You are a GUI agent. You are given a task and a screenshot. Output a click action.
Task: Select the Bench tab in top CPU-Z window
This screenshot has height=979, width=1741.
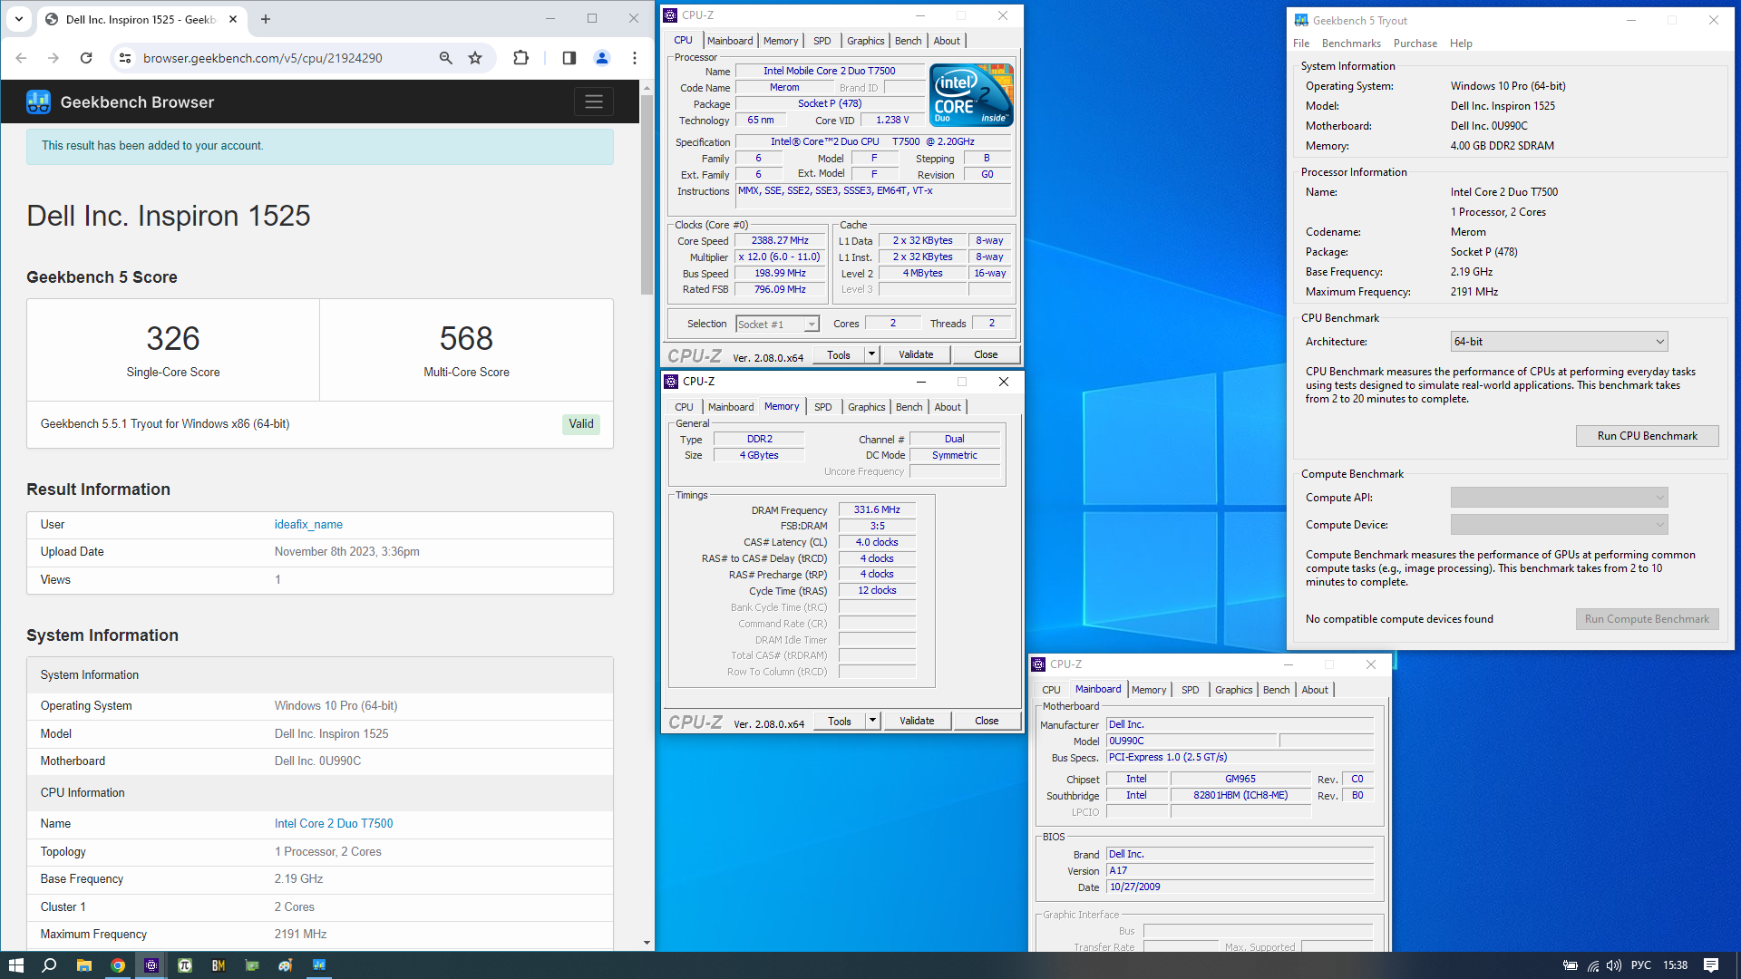point(908,41)
